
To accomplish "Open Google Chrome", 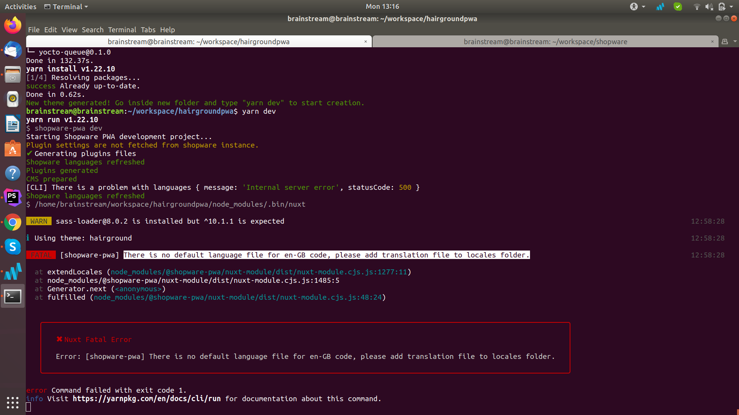I will [x=13, y=222].
